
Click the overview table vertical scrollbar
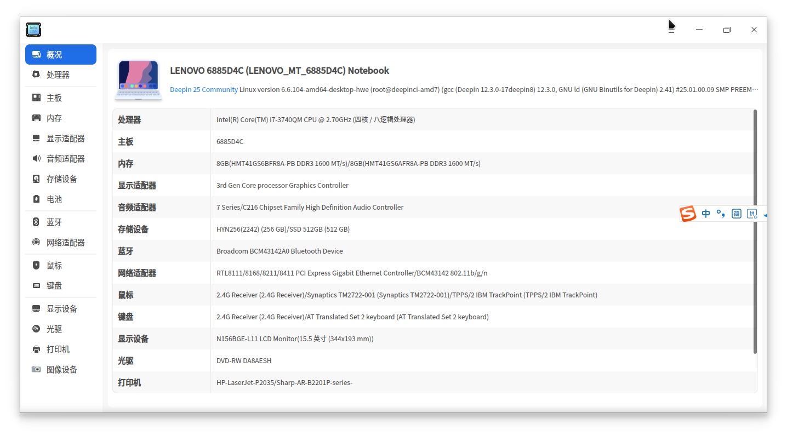(x=755, y=231)
